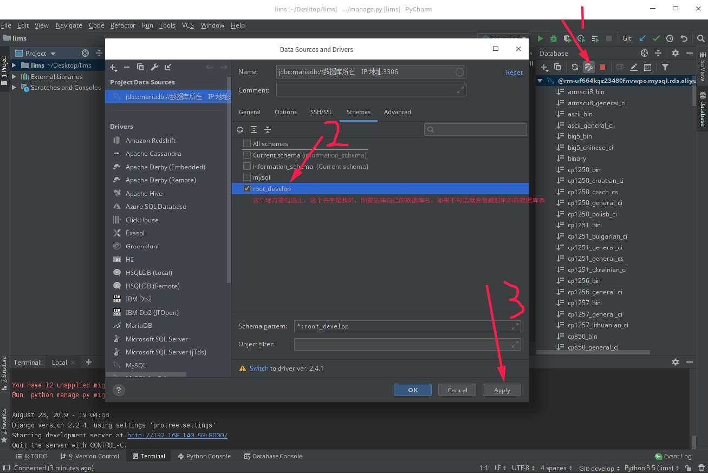Click the Schema pattern input field

(x=407, y=326)
